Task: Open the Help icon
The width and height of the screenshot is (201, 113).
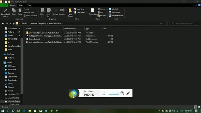Action: click(199, 5)
